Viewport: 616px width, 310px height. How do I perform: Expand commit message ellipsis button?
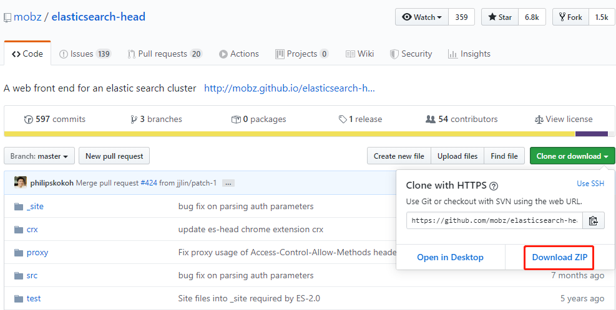228,183
